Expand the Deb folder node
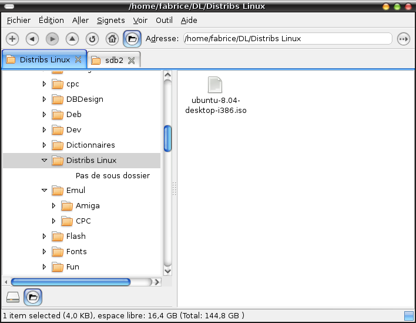This screenshot has width=416, height=323. pos(44,115)
